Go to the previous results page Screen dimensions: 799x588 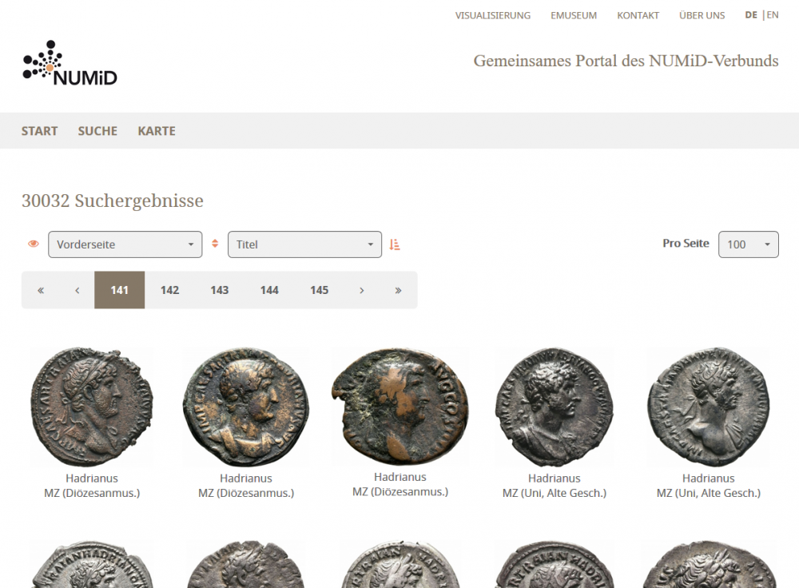click(78, 290)
